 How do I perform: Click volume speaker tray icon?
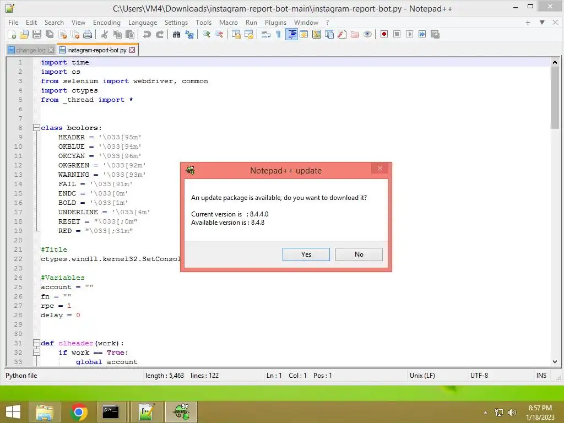512,412
